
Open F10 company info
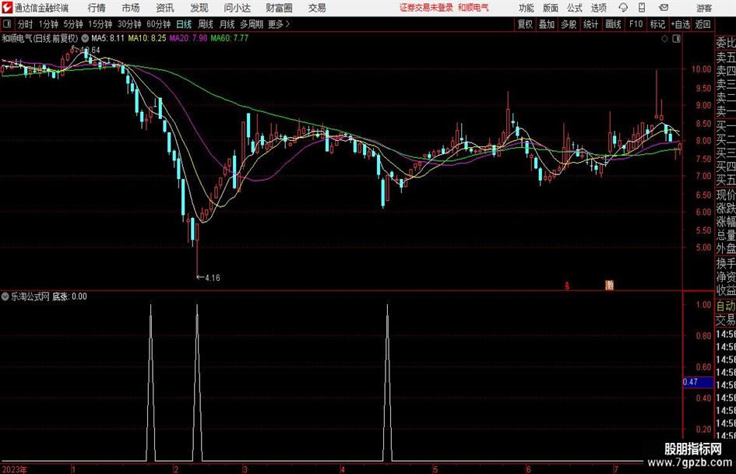pyautogui.click(x=636, y=24)
